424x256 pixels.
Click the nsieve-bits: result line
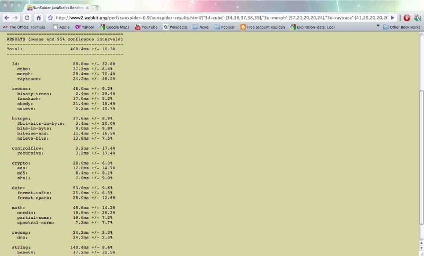[65, 139]
